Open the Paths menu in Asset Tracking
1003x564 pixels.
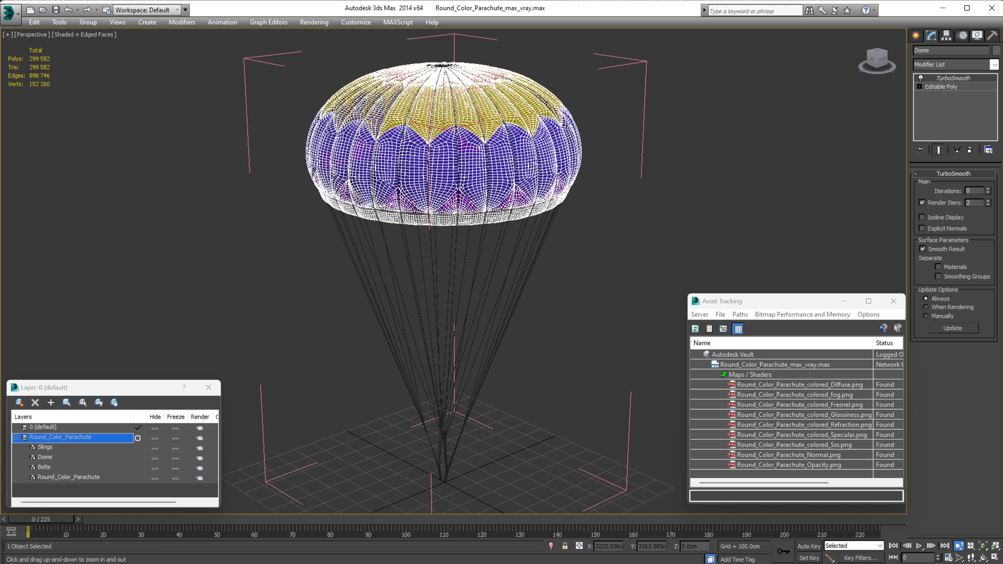[740, 315]
